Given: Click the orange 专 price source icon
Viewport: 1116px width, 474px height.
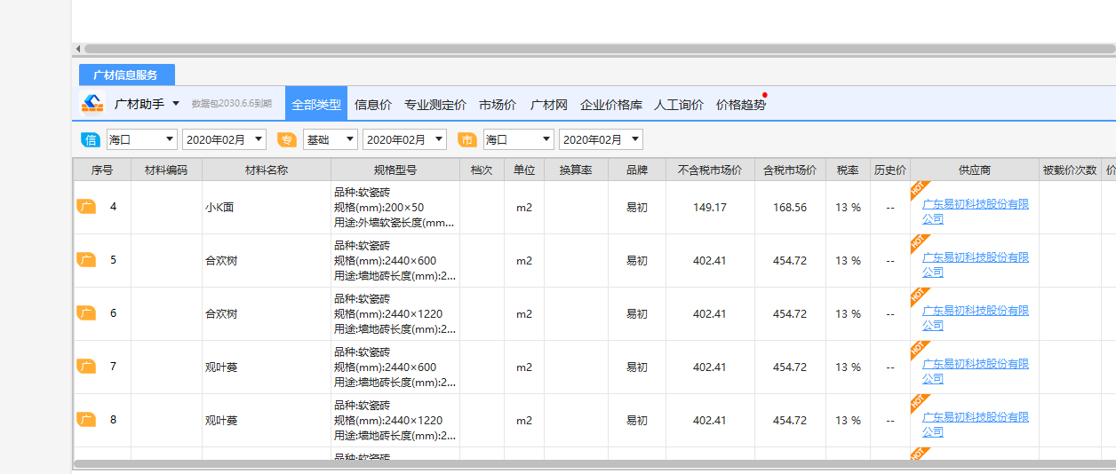Looking at the screenshot, I should [286, 139].
